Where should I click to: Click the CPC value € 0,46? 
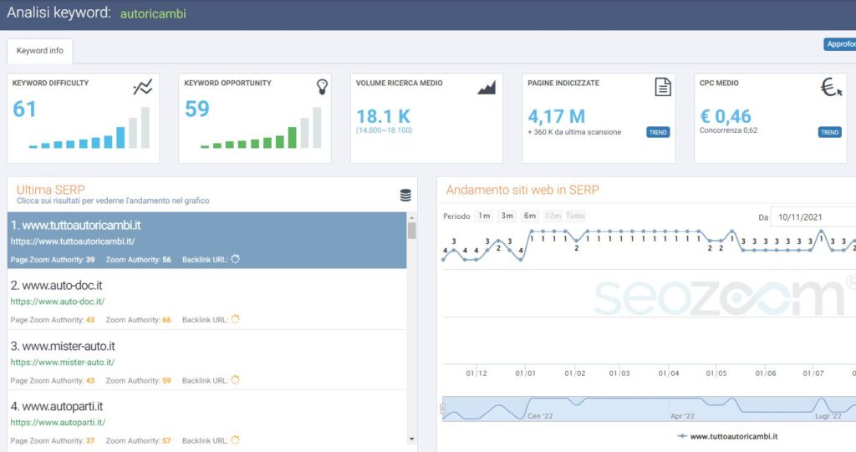(726, 116)
